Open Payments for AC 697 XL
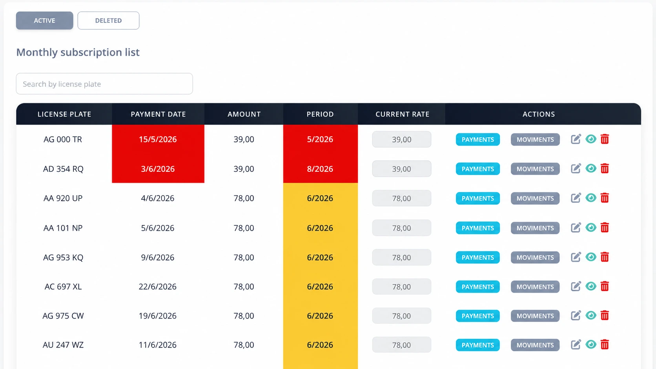The image size is (656, 369). (x=477, y=287)
